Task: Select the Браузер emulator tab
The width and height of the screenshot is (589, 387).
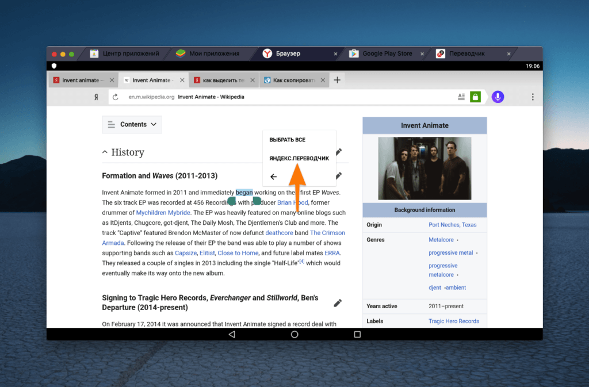Action: tap(288, 53)
